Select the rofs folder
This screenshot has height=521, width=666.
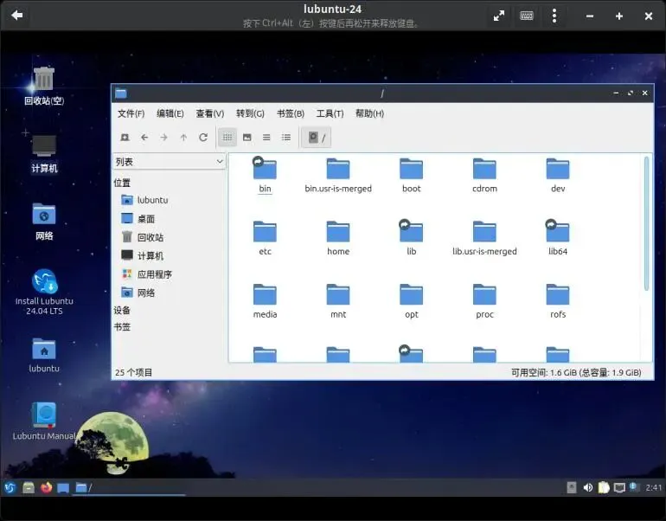tap(558, 301)
